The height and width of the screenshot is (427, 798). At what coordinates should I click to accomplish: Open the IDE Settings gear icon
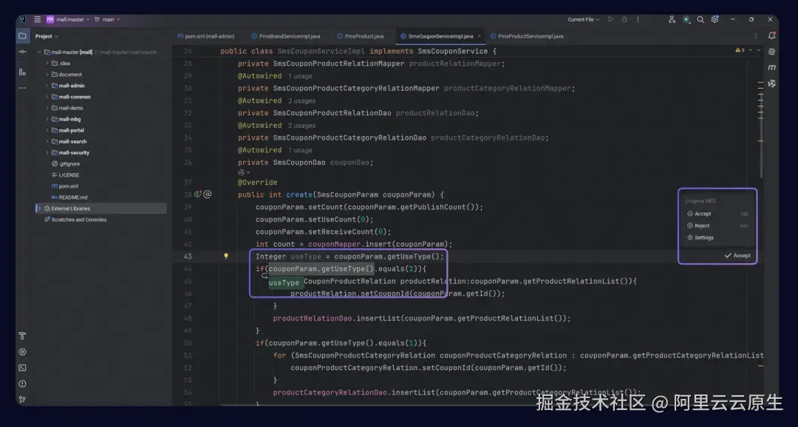point(715,19)
